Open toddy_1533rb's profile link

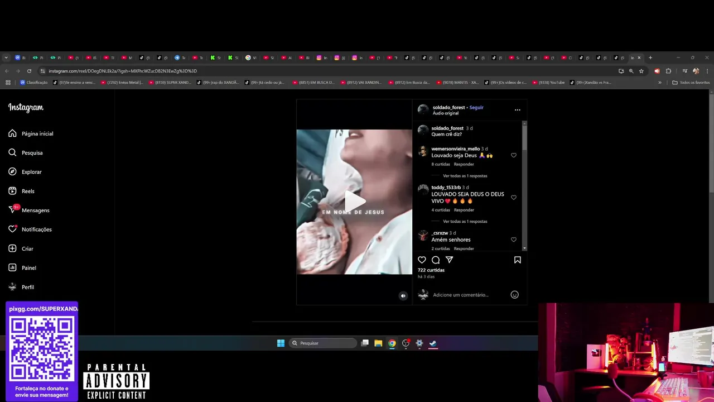point(446,188)
